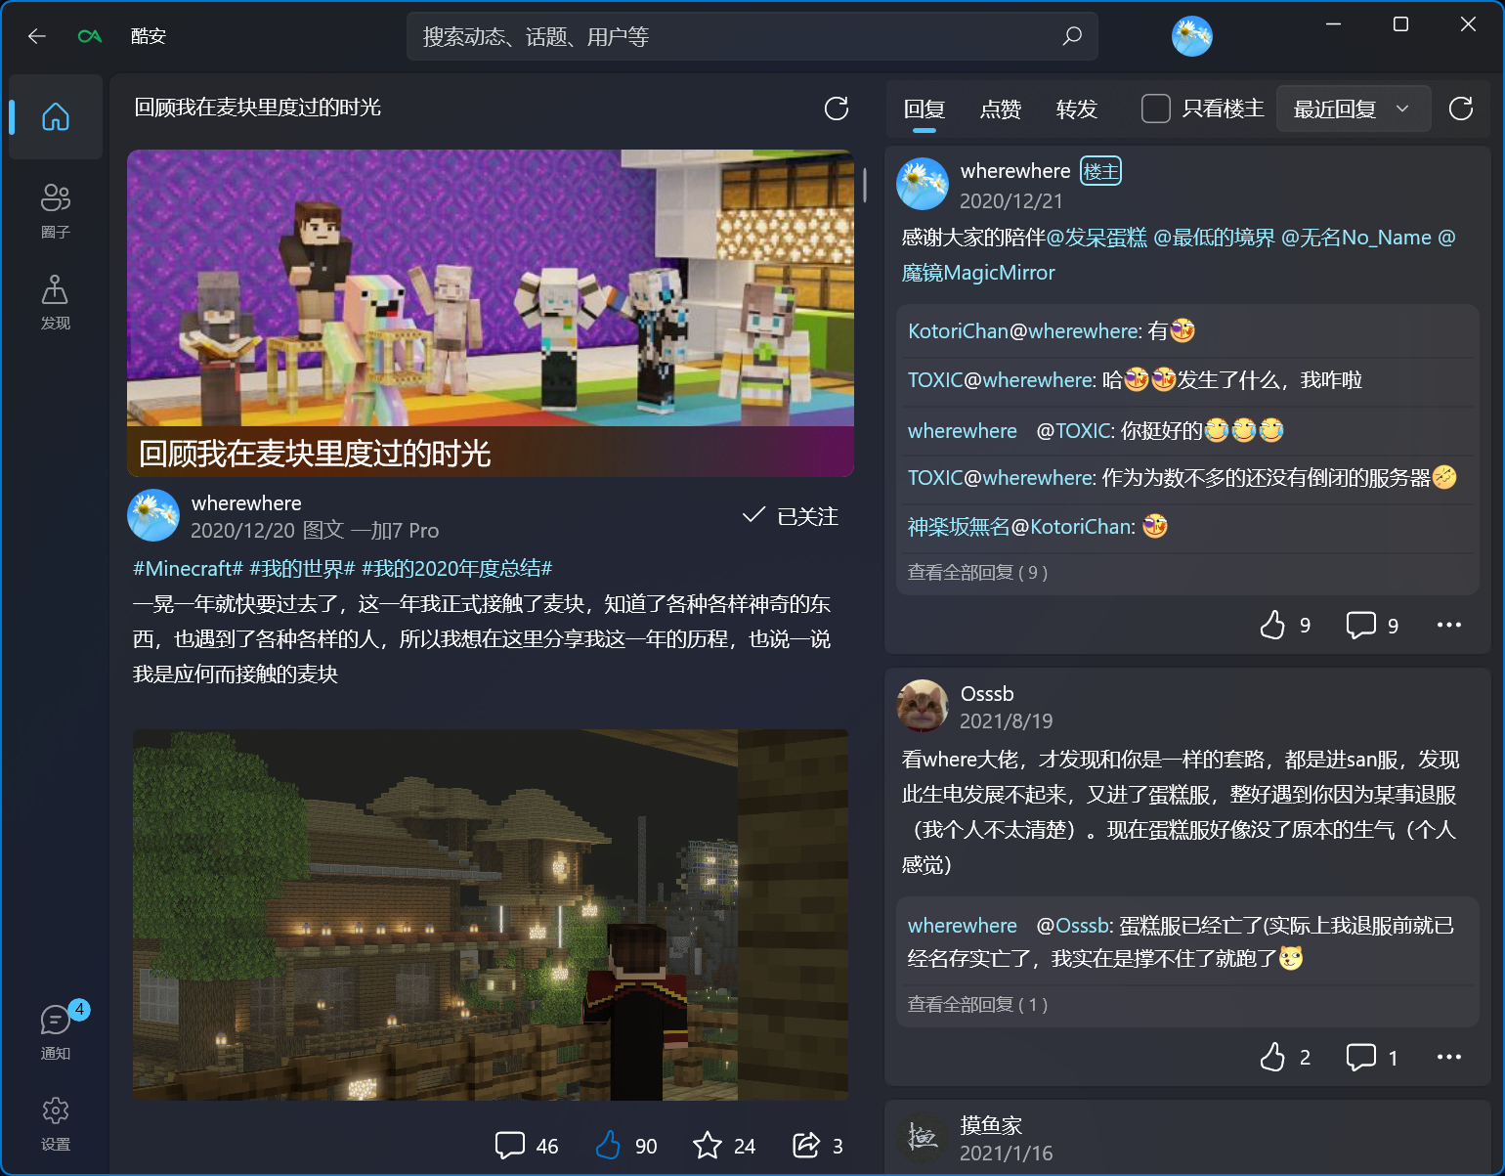
Task: Open 神楽坂無名 username link
Action: (959, 527)
